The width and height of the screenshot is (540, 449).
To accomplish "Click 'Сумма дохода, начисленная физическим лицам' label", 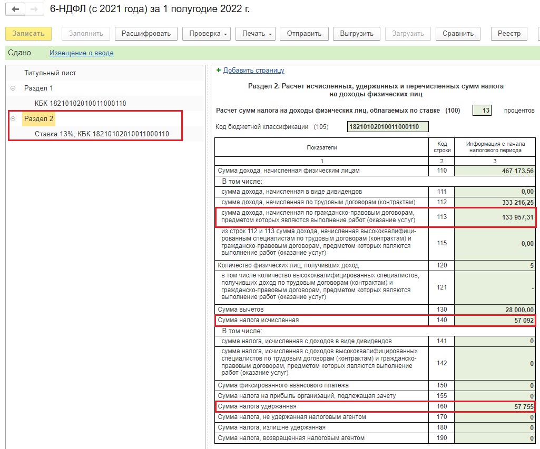I will [289, 171].
